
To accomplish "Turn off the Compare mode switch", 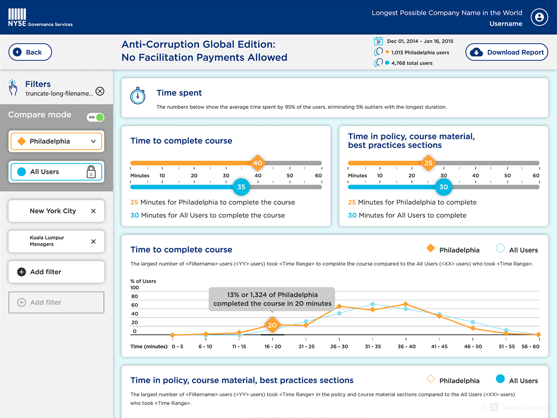I will (x=96, y=117).
